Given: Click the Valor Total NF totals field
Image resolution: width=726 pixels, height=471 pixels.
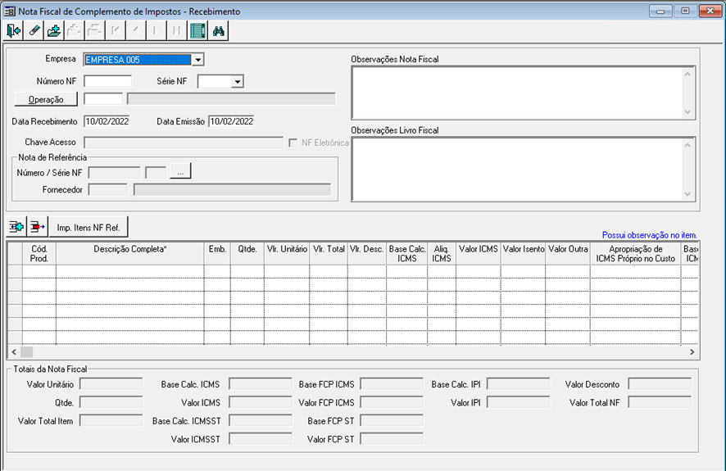Looking at the screenshot, I should 660,402.
